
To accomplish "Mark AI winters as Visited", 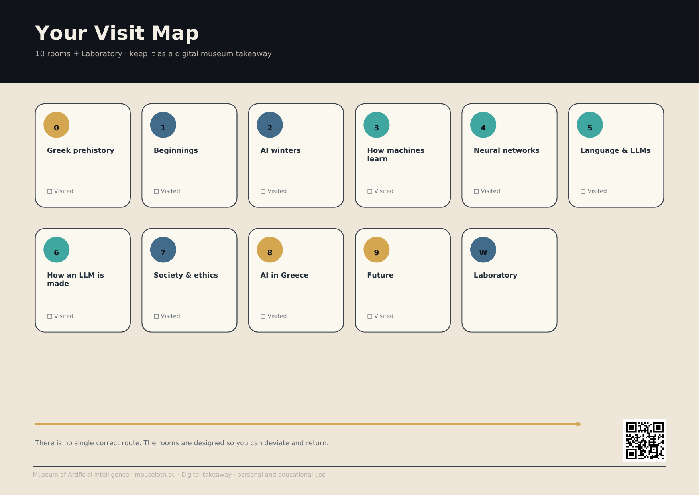I will click(x=263, y=191).
